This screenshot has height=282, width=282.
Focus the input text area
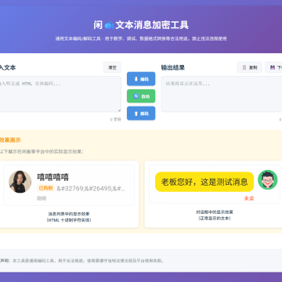click(x=60, y=94)
